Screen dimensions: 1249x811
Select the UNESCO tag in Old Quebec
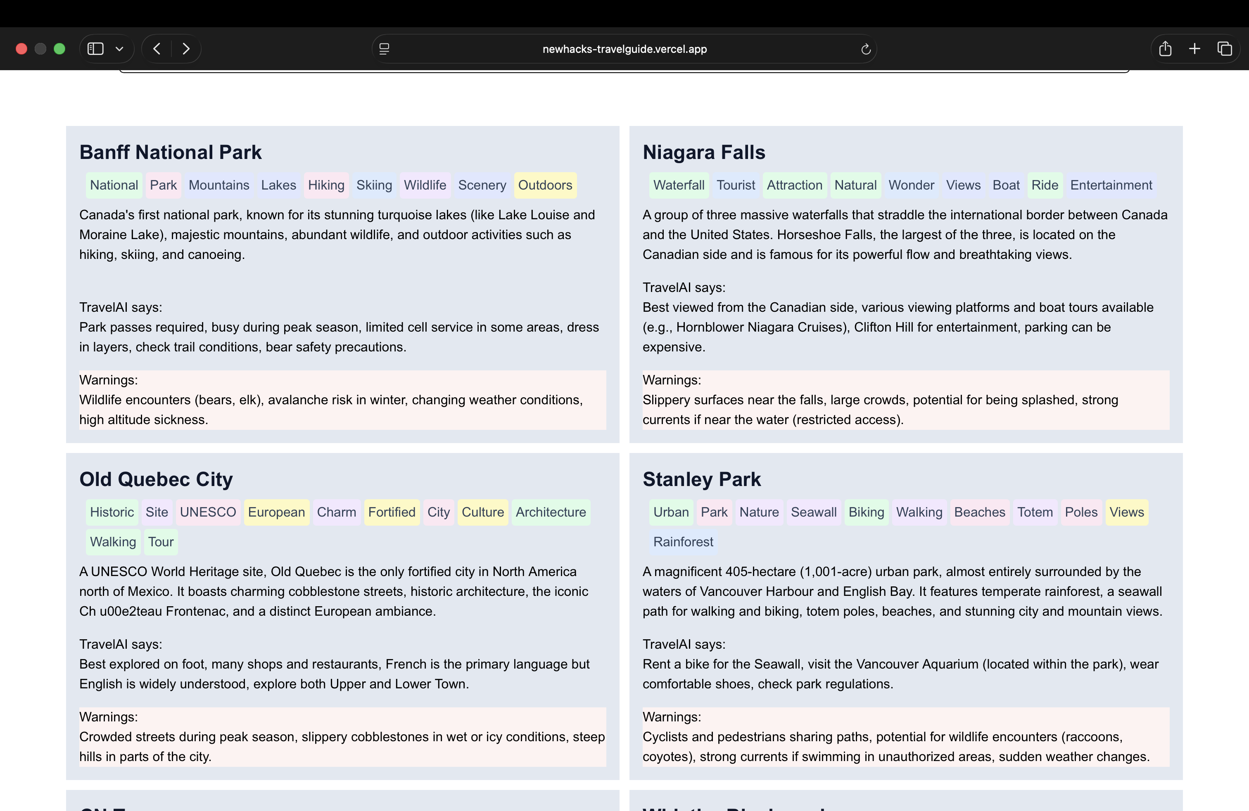[x=208, y=512]
